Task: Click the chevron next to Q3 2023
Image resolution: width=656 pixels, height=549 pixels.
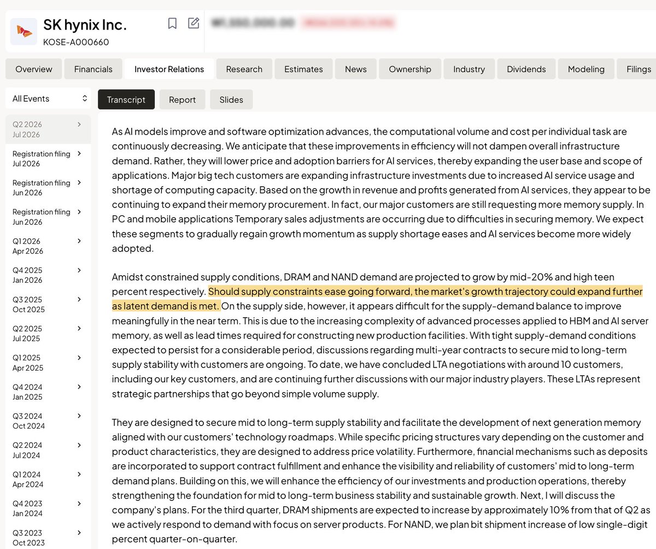Action: click(79, 532)
